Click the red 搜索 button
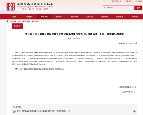The height and width of the screenshot is (115, 143). [138, 8]
